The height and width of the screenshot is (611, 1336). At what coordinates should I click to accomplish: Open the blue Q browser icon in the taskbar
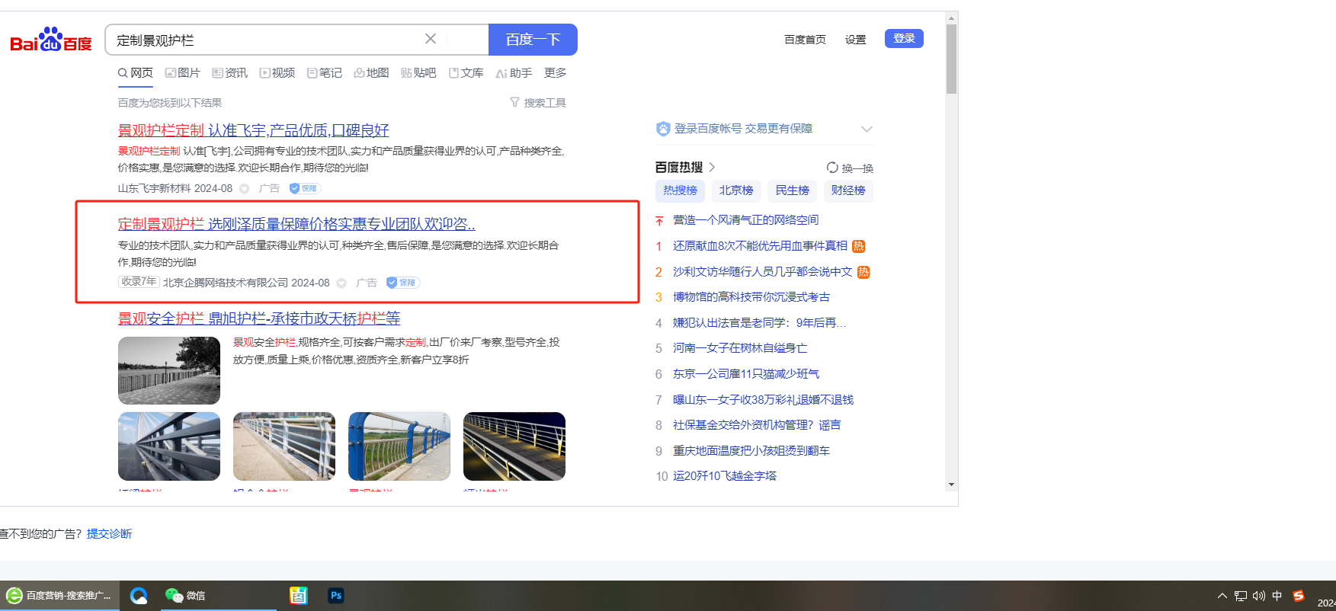pos(139,596)
